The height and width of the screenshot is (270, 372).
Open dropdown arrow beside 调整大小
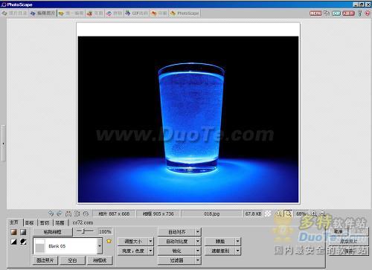click(150, 241)
